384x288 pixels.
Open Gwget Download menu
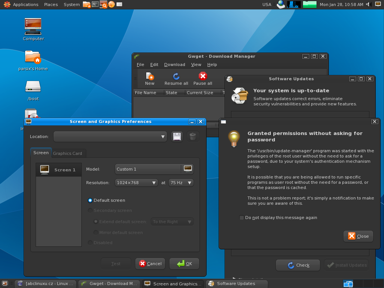click(175, 64)
